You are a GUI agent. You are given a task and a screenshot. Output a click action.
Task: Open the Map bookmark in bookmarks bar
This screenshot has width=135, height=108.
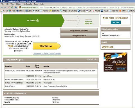point(12,11)
